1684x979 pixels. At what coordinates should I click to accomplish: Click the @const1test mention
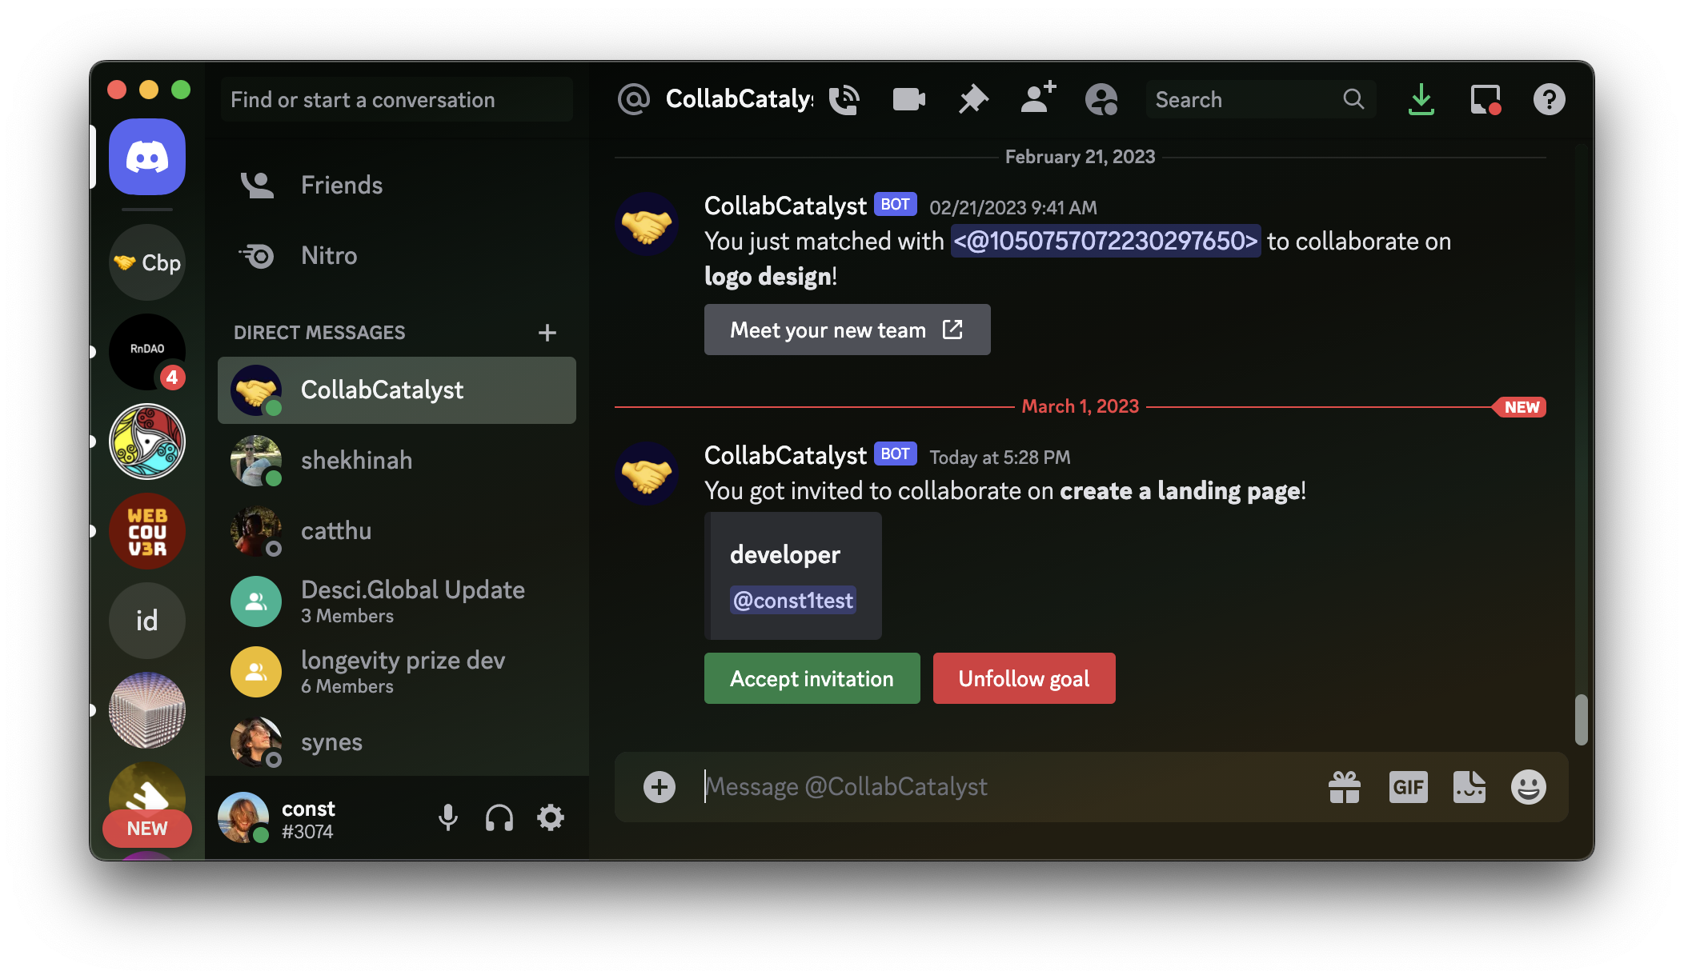(x=793, y=600)
